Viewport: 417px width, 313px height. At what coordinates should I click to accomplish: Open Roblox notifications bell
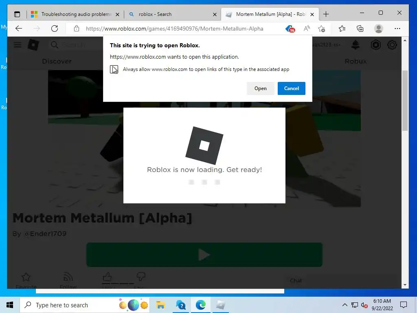[x=355, y=45]
